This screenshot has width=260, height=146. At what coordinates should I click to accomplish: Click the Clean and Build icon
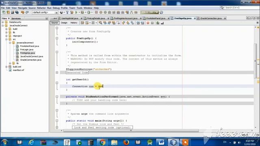coord(71,13)
